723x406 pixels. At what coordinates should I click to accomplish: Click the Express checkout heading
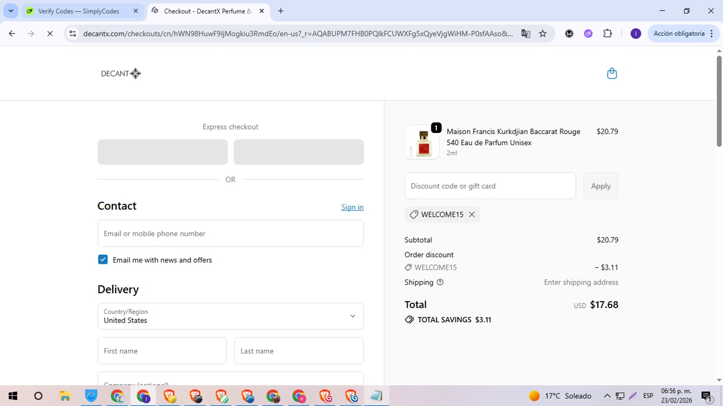click(x=230, y=127)
